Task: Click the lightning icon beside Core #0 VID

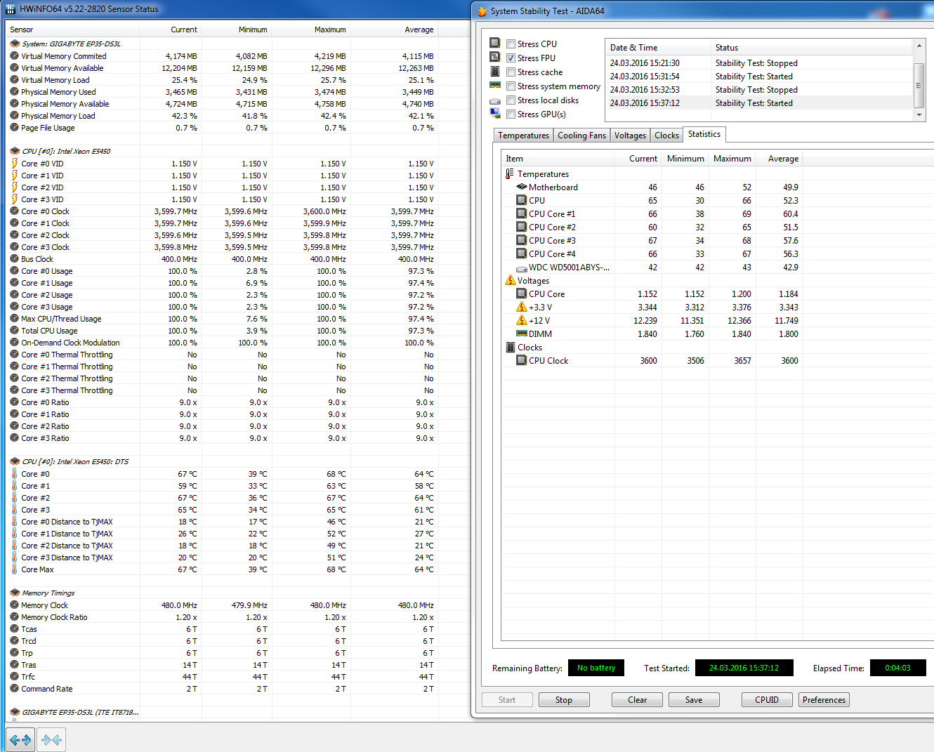Action: coord(14,164)
